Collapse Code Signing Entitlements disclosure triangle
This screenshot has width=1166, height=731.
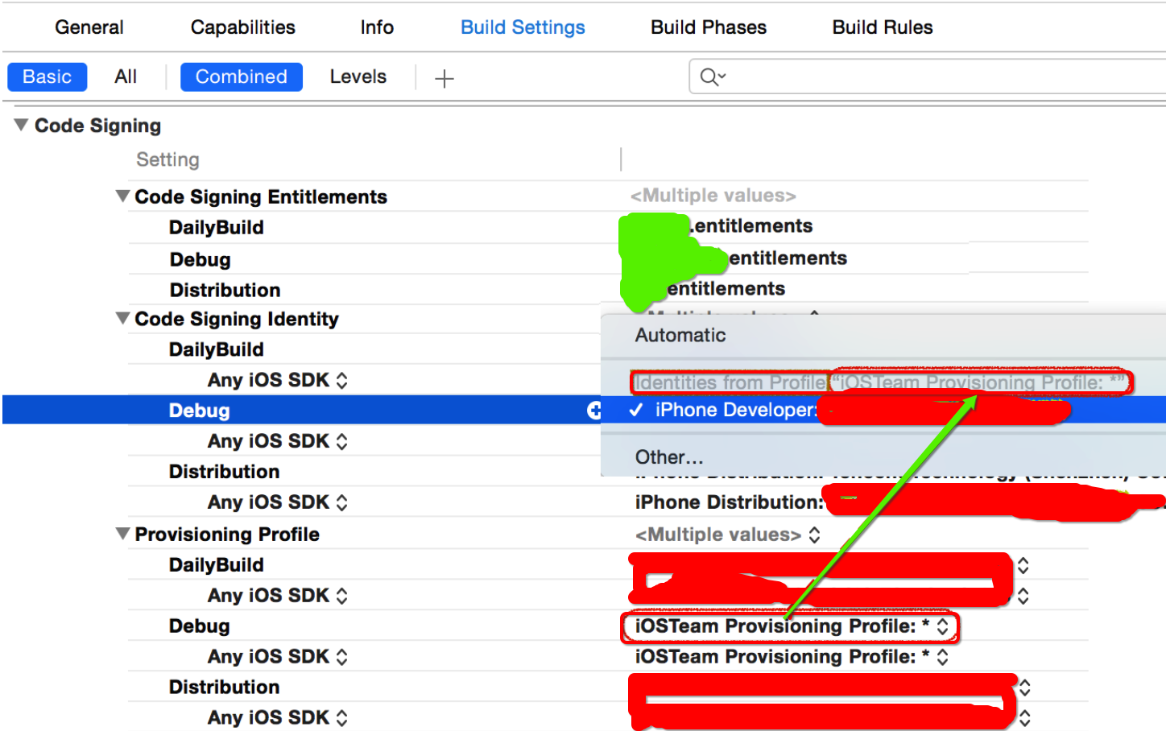(x=122, y=196)
